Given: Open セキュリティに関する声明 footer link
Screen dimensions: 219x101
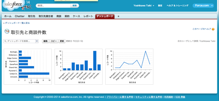Looking at the screenshot, I should (x=149, y=97).
